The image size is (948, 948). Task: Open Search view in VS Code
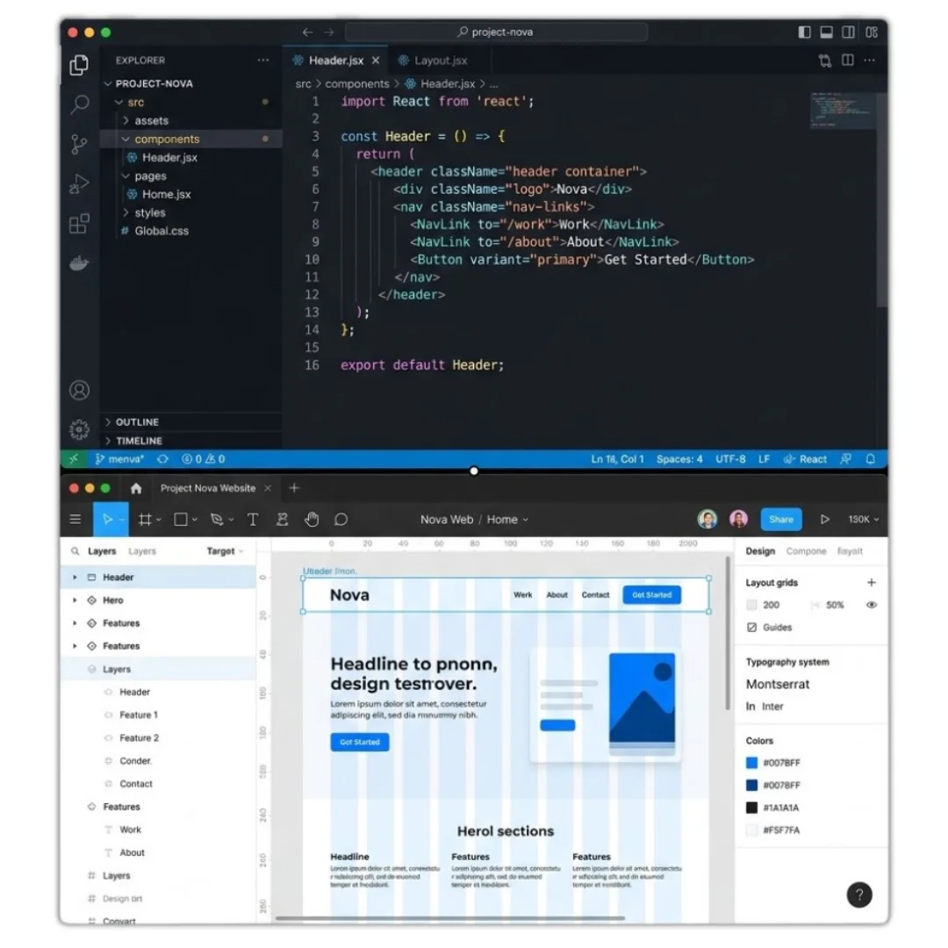79,104
